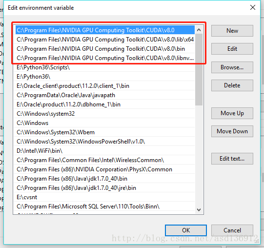Screen dimensions: 264x248
Task: Open the Edit text... view
Action: tap(232, 159)
